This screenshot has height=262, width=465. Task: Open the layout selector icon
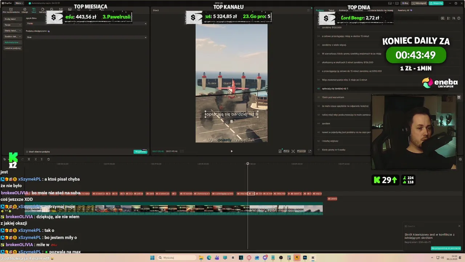click(389, 3)
